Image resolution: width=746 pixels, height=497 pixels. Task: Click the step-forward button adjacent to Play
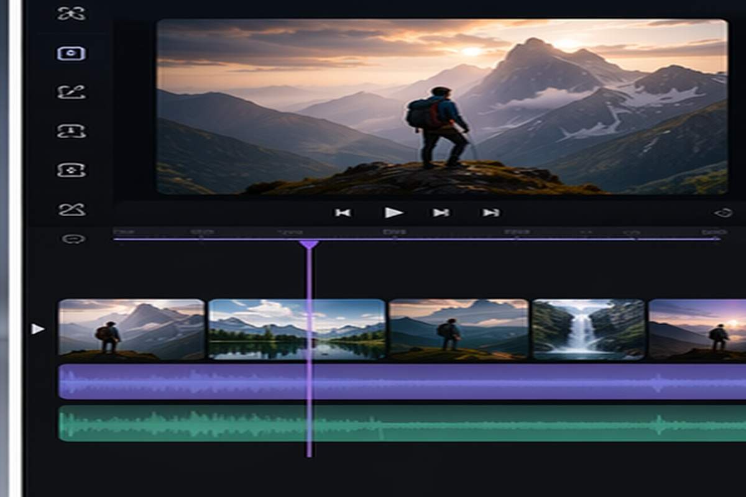(x=441, y=213)
